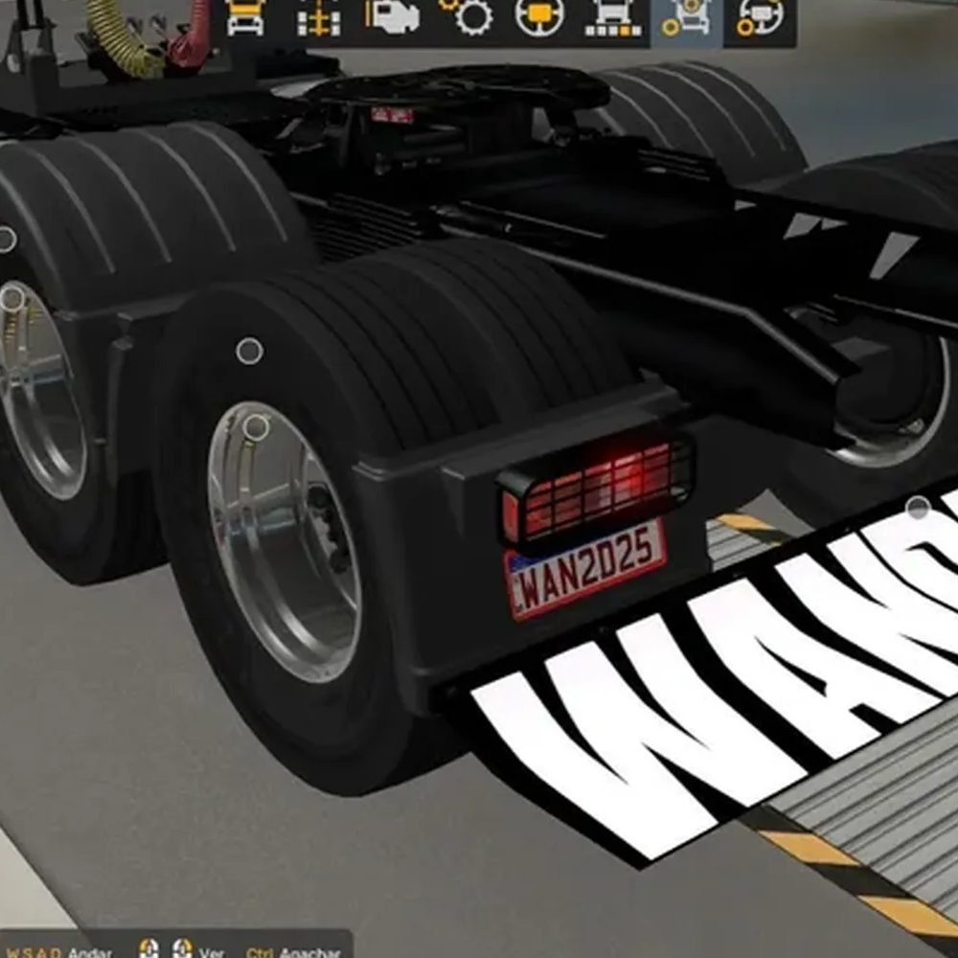Open the truck cabin configuration icon
This screenshot has height=958, width=958.
(x=245, y=19)
